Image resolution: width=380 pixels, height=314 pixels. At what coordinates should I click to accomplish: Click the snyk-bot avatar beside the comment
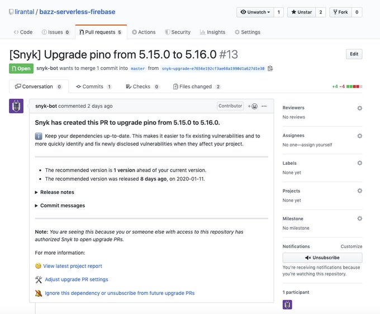pyautogui.click(x=16, y=106)
